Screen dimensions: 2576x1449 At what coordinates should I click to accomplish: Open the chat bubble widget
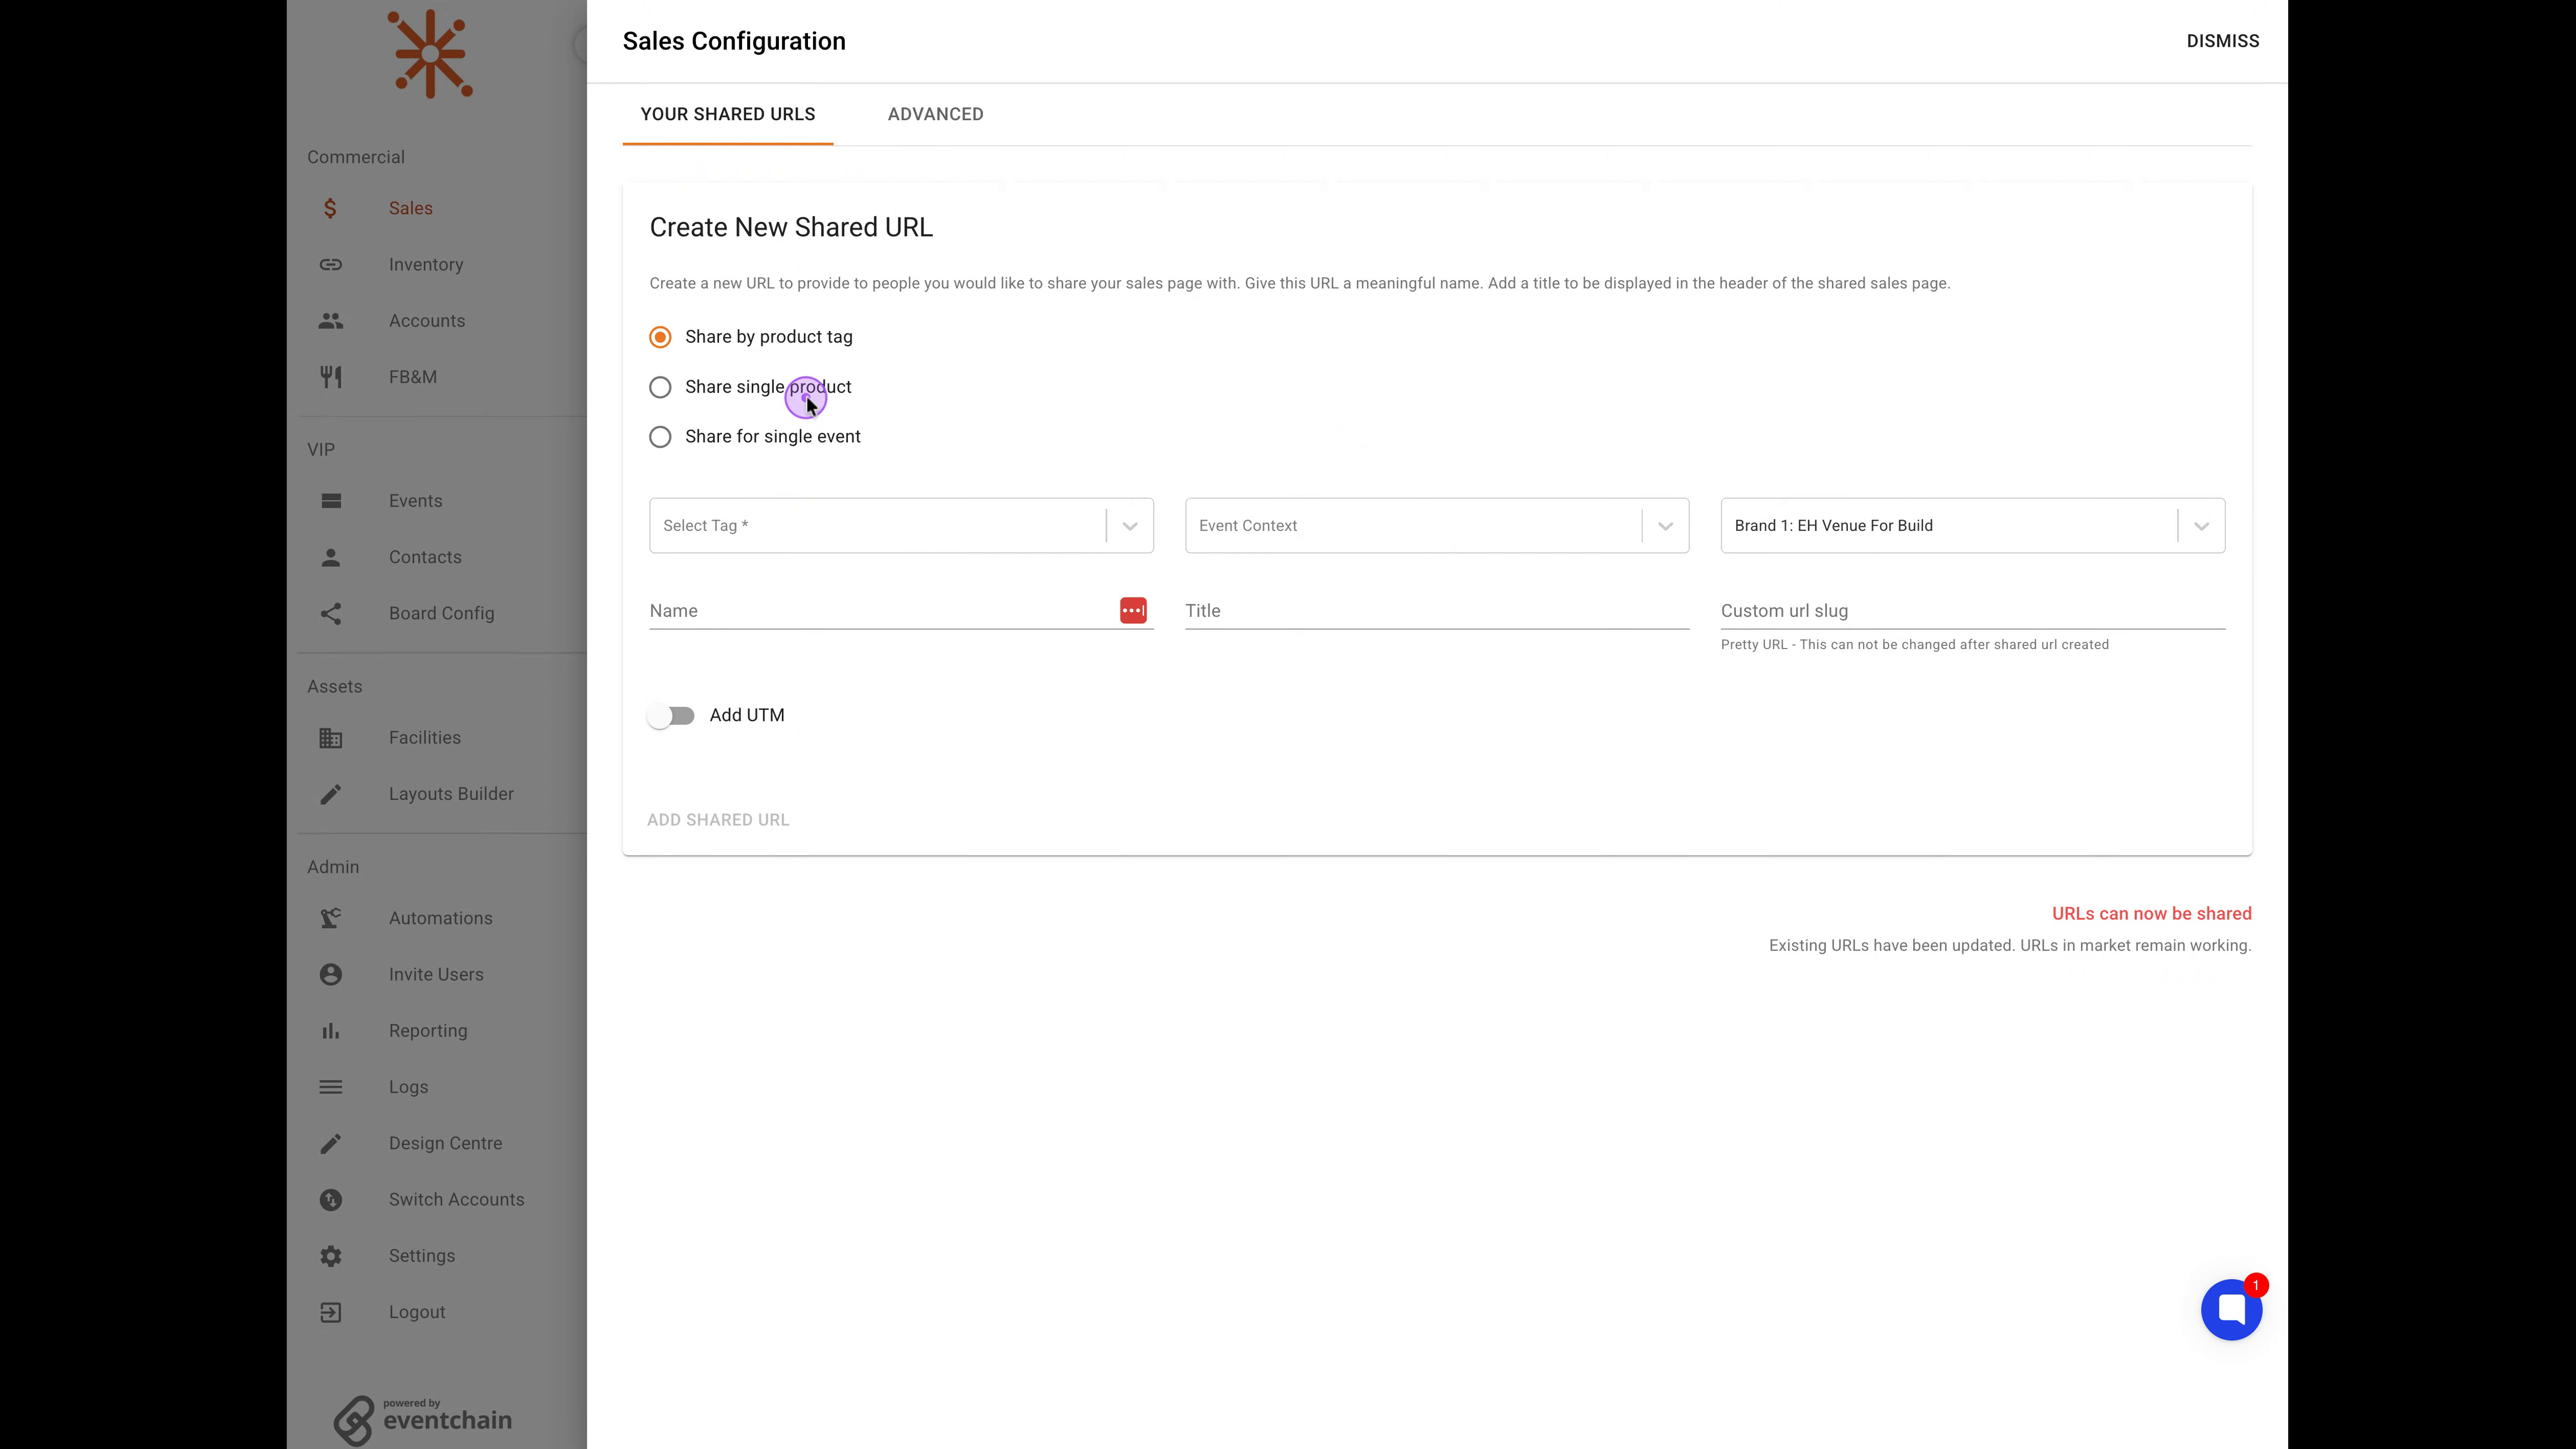point(2231,1309)
